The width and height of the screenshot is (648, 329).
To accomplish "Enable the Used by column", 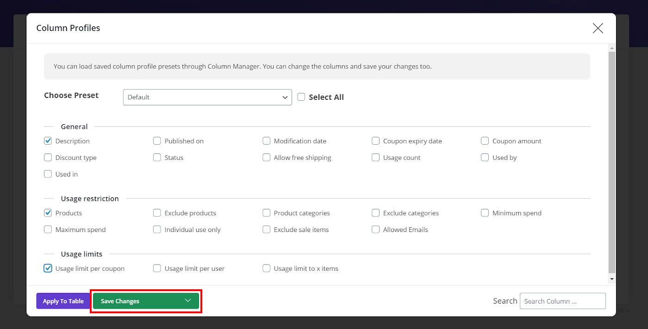I will coord(485,158).
